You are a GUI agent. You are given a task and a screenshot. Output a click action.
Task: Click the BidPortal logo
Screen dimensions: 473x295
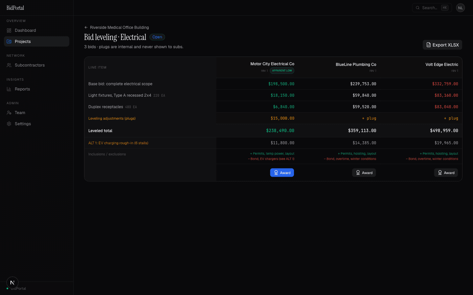tap(15, 8)
